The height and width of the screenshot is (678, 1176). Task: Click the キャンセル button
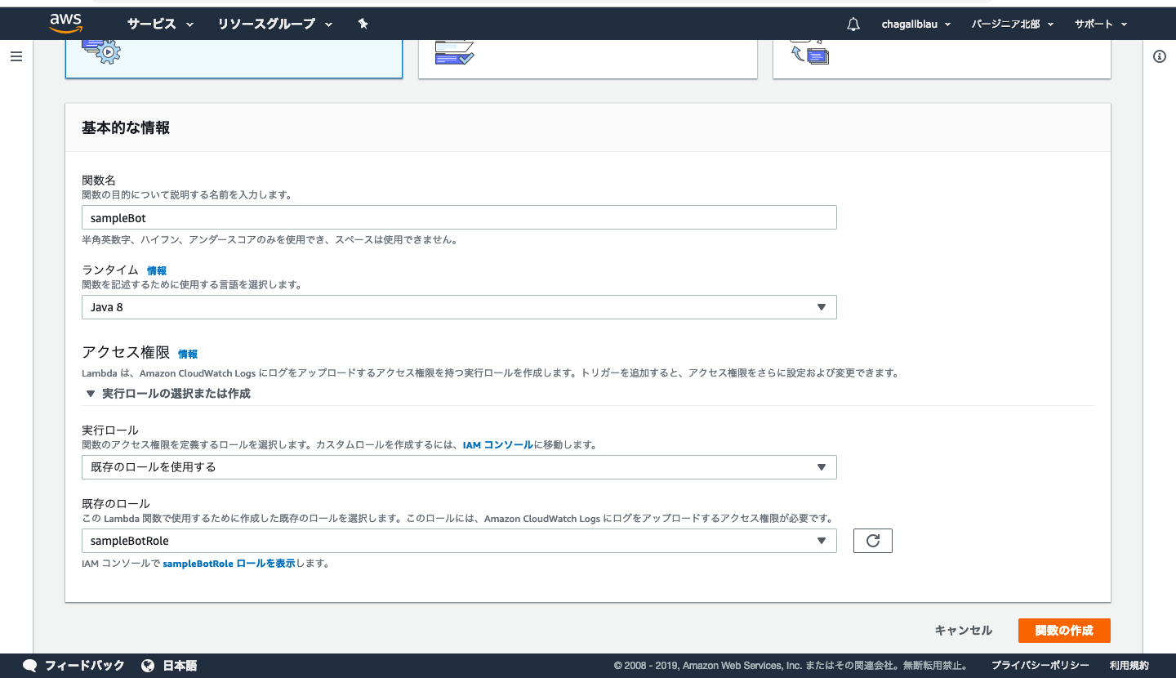(964, 631)
